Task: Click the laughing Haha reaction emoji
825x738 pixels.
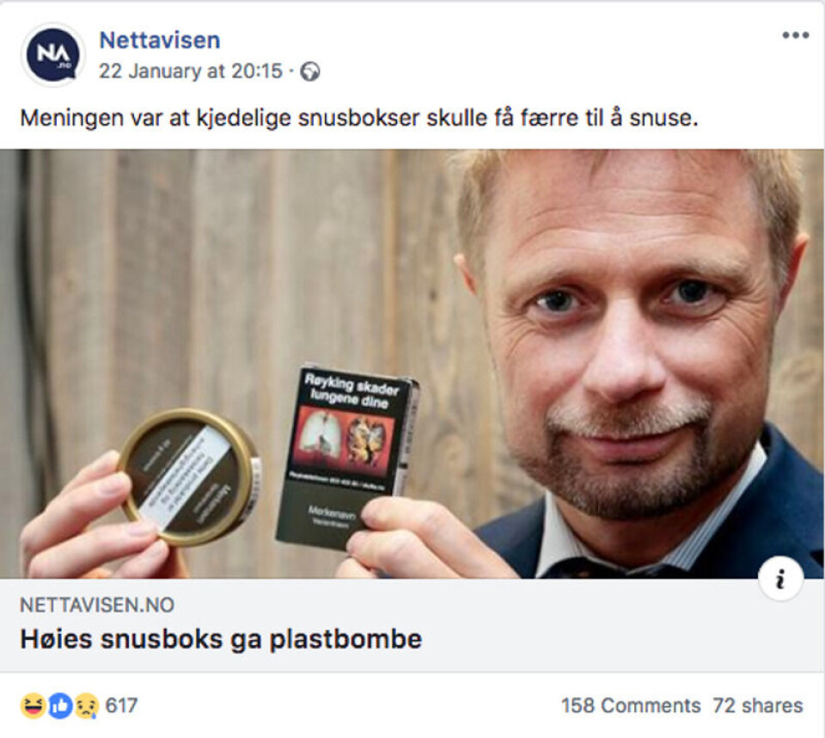Action: point(33,706)
